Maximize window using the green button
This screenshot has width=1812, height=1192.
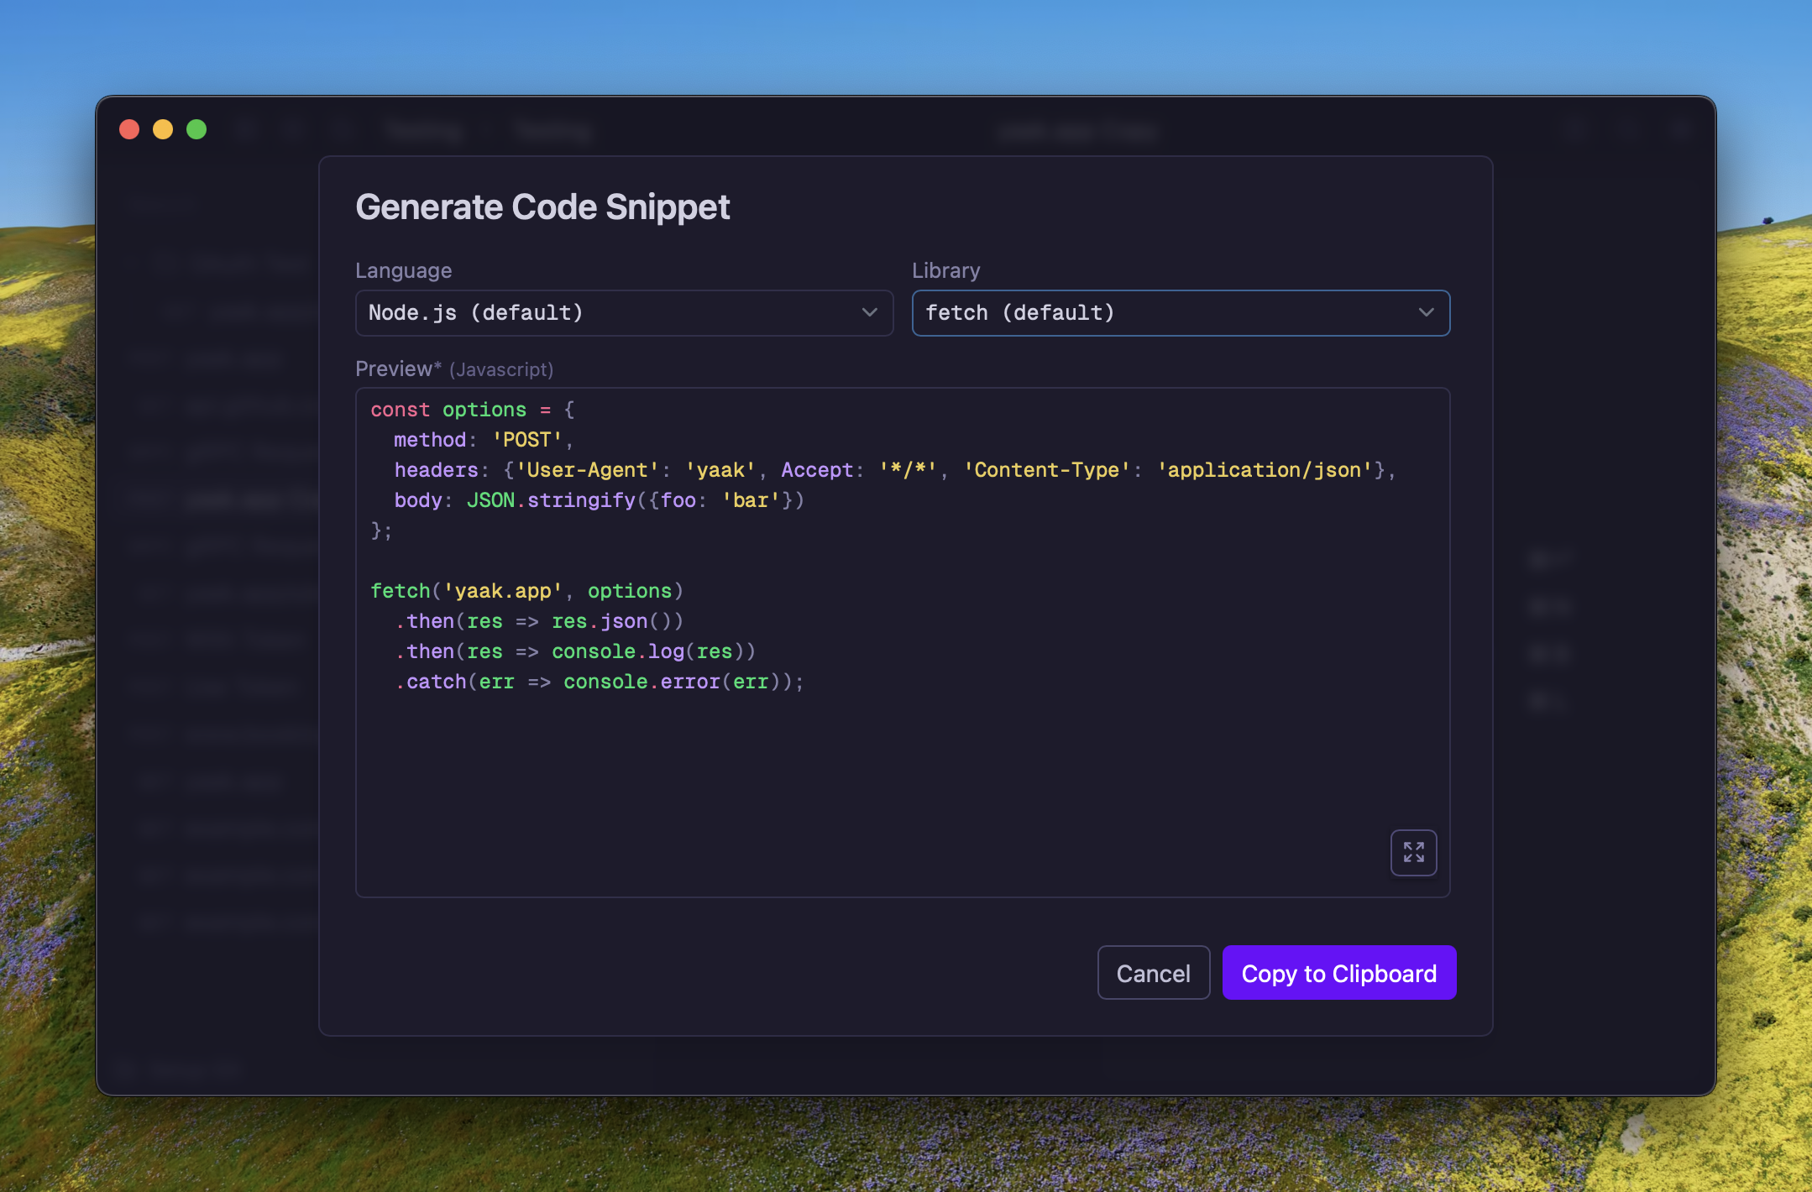[x=196, y=129]
